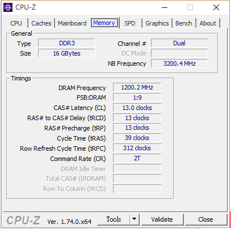
Task: Click the DRAM Frequency value 1200.2 MHz
Action: [x=137, y=87]
